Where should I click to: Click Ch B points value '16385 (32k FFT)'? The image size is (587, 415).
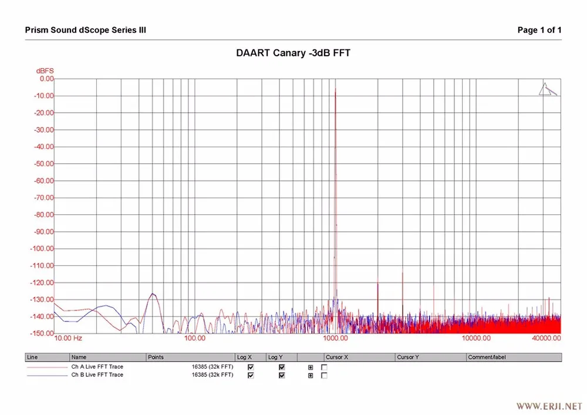pos(212,374)
